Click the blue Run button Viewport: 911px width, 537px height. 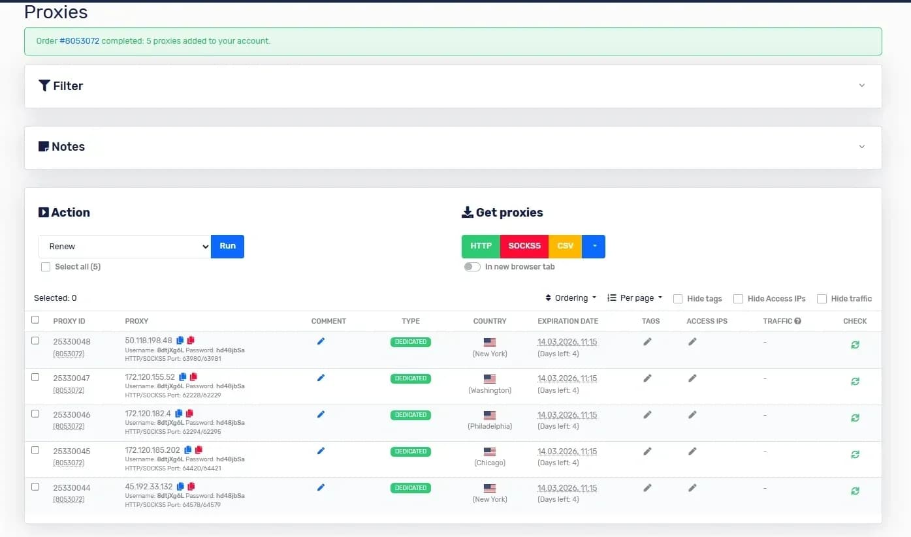227,247
